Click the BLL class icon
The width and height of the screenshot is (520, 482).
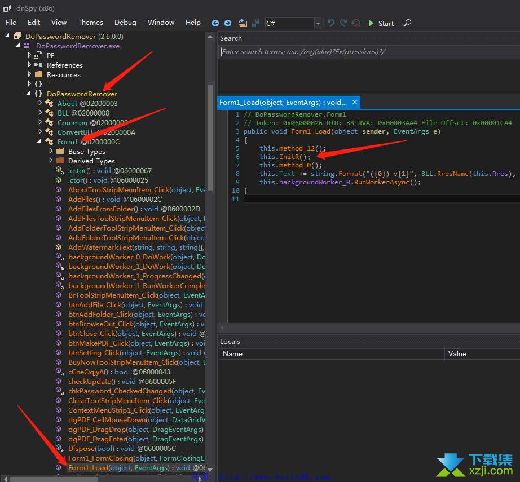pyautogui.click(x=49, y=113)
